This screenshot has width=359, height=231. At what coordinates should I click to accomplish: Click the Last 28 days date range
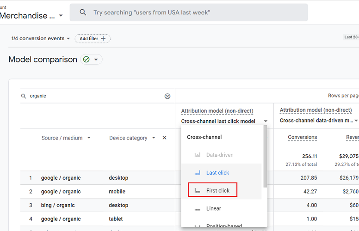[x=351, y=37]
